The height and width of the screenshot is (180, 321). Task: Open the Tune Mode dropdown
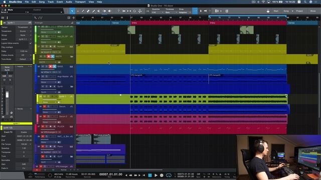coord(24,59)
